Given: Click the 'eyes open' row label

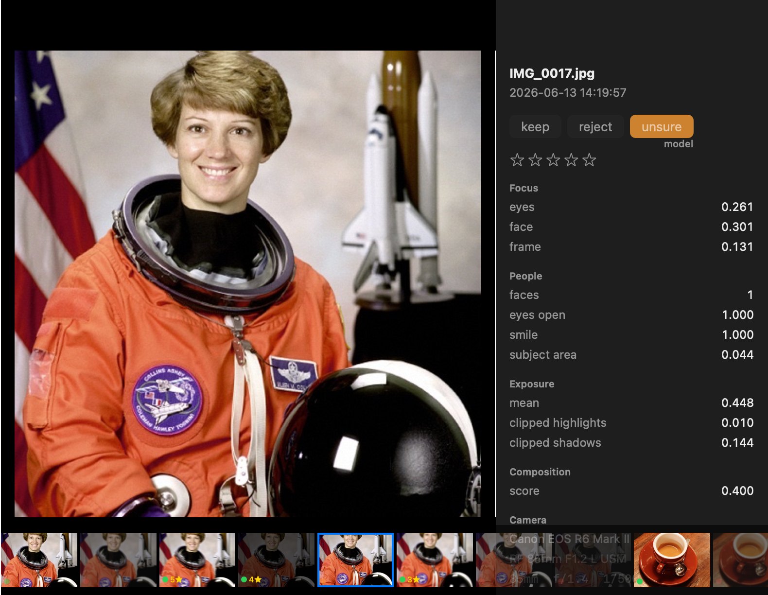Looking at the screenshot, I should (537, 315).
